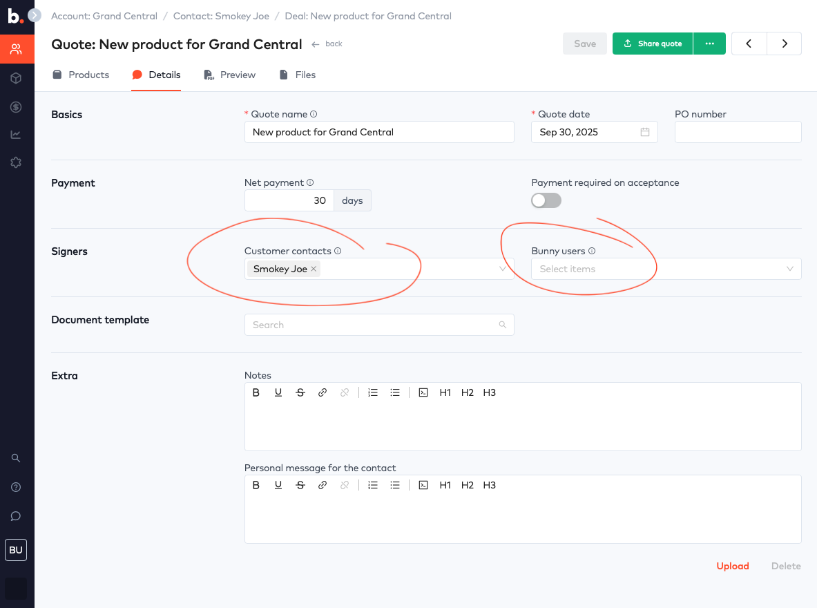Click the Net payment info icon
Screen dimensions: 817x608
[310, 182]
